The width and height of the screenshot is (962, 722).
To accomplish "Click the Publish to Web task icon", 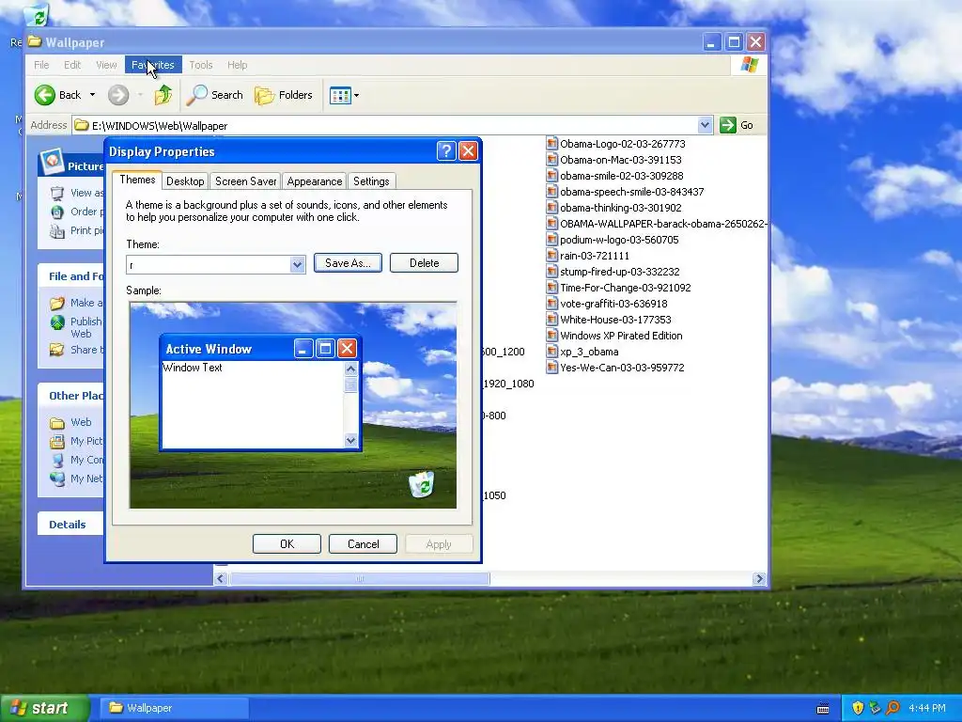I will pyautogui.click(x=57, y=322).
